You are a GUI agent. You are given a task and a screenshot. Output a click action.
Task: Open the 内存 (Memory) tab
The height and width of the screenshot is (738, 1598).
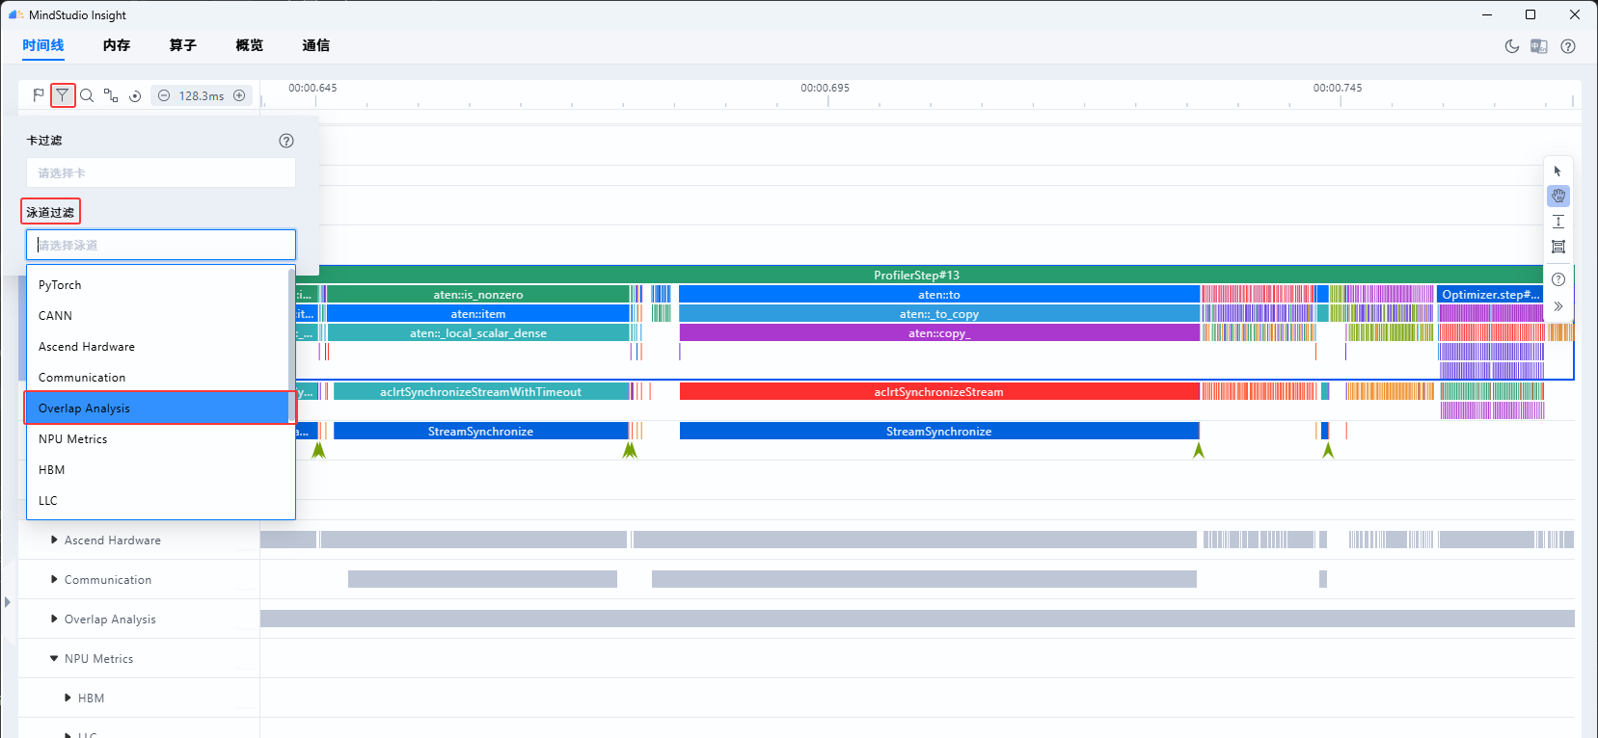click(x=117, y=45)
